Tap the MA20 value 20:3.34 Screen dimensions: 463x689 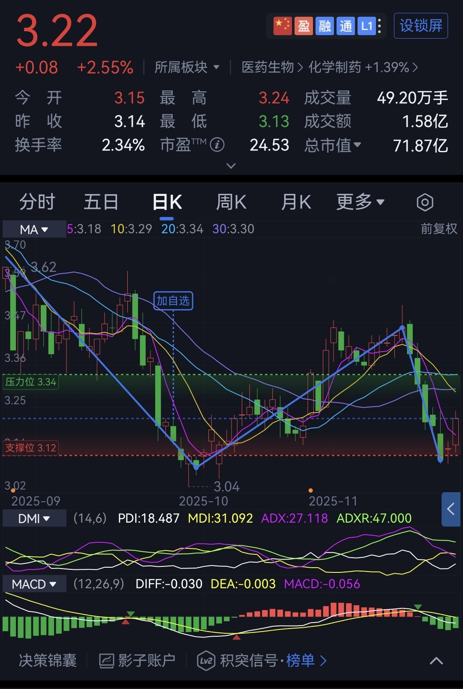click(x=182, y=229)
